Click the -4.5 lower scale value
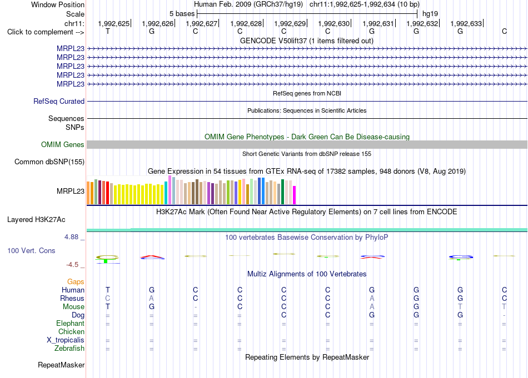Viewport: 528px width, 378px height. point(72,265)
